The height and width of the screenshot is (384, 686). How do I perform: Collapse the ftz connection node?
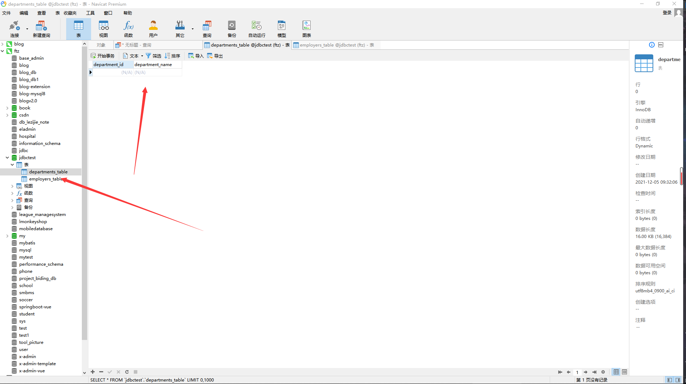[x=2, y=51]
